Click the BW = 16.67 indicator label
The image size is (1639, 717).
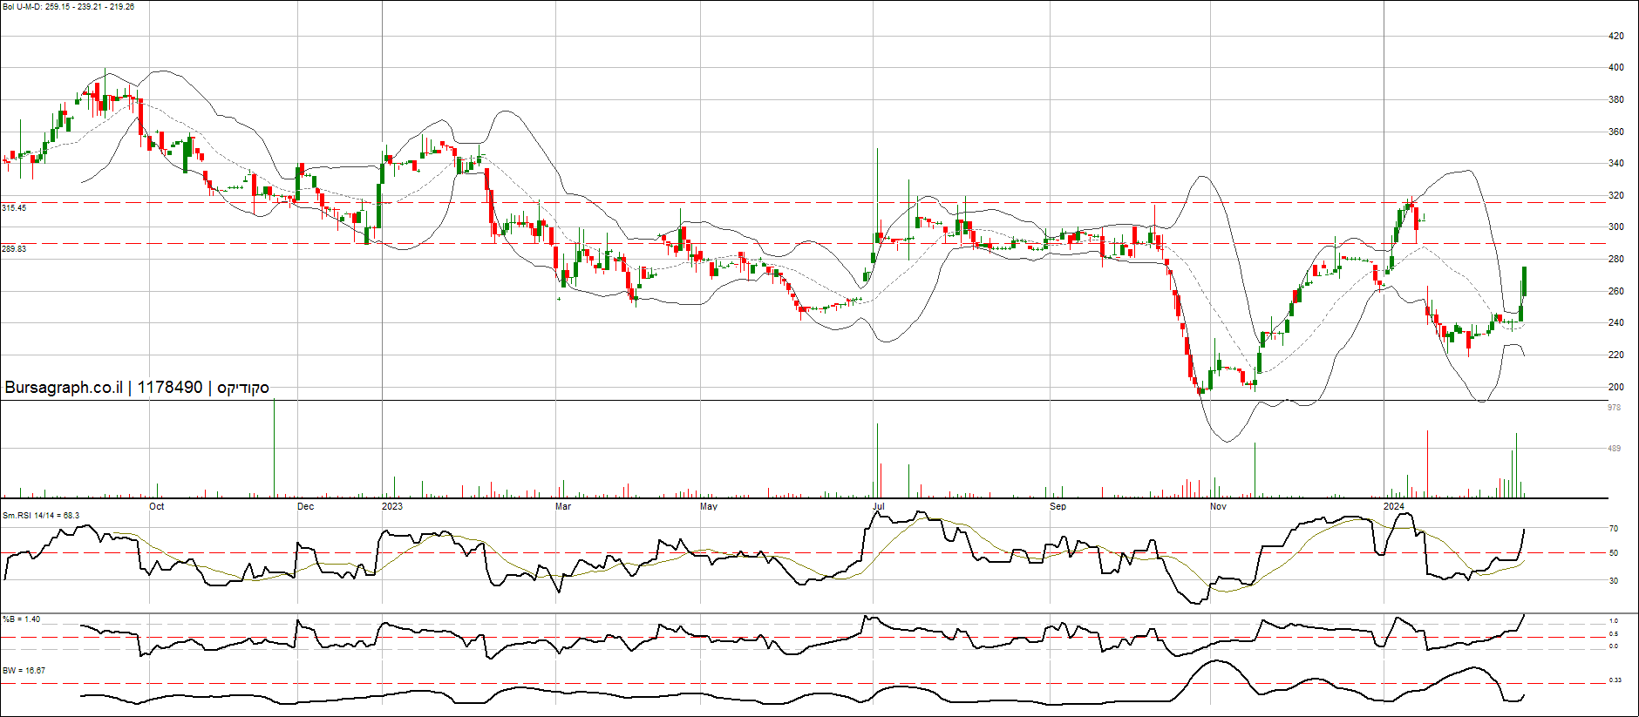(x=24, y=671)
